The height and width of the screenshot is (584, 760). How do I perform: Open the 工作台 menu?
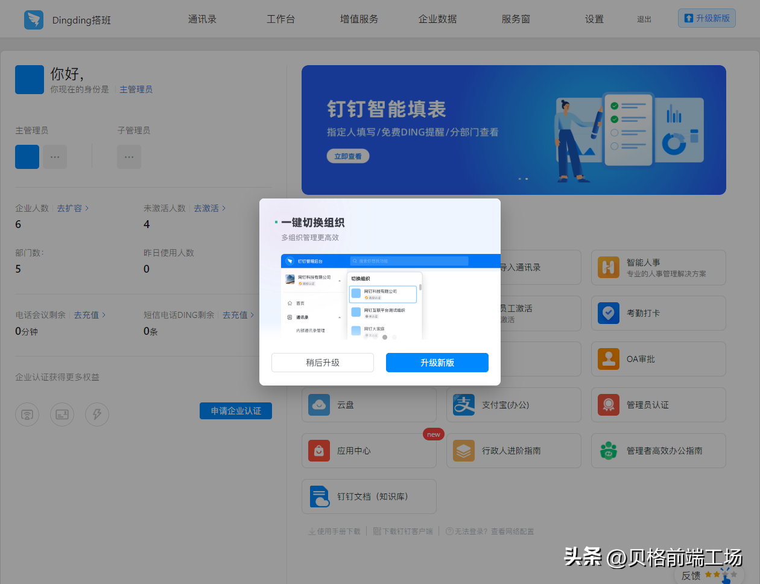(280, 19)
